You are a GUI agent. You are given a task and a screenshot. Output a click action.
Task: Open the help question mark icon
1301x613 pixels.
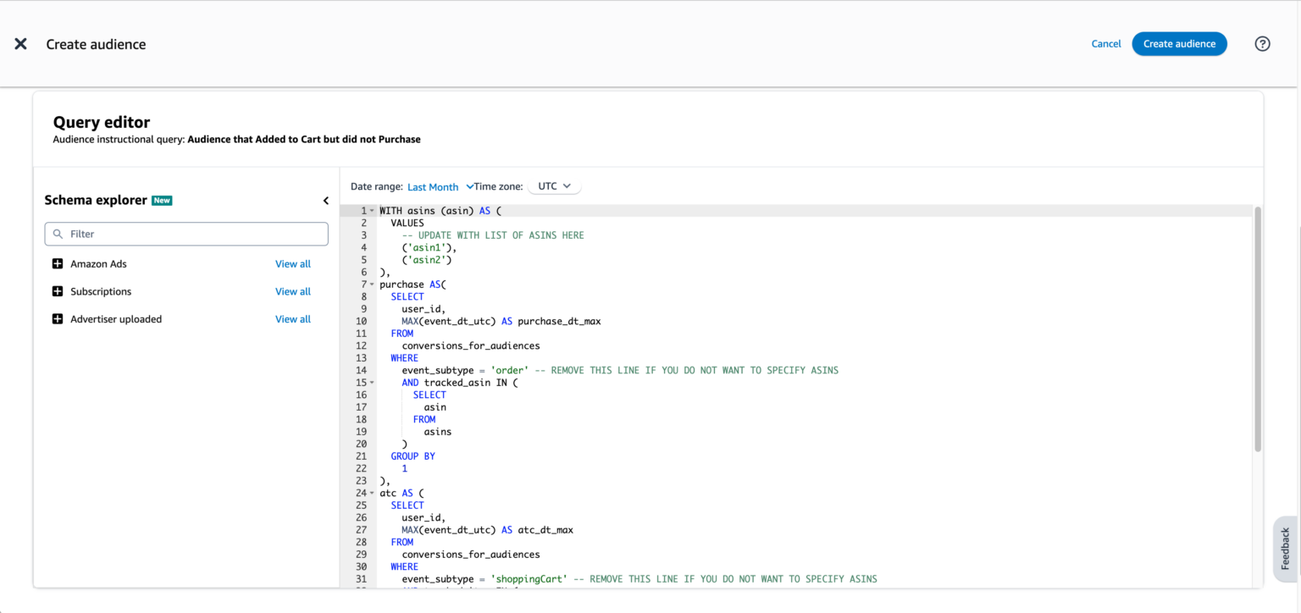pos(1262,44)
